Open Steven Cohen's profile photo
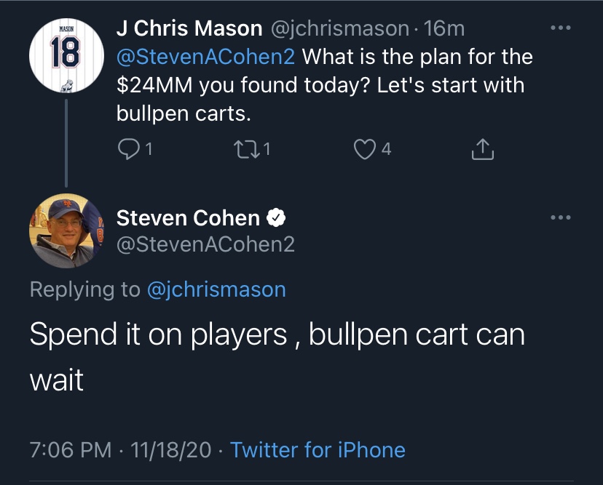This screenshot has width=603, height=485. pyautogui.click(x=66, y=231)
